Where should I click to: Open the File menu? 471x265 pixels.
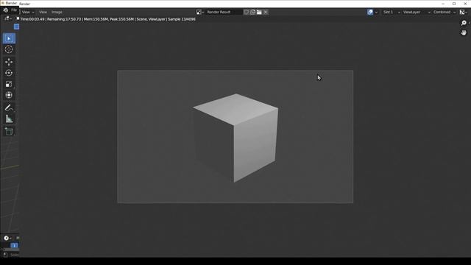pos(14,10)
